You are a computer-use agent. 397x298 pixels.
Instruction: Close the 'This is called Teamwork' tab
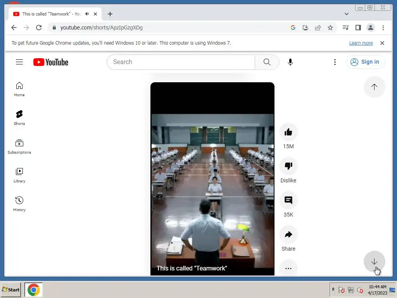[x=95, y=14]
